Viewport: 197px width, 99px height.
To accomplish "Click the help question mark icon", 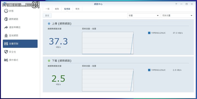I will (176, 4).
